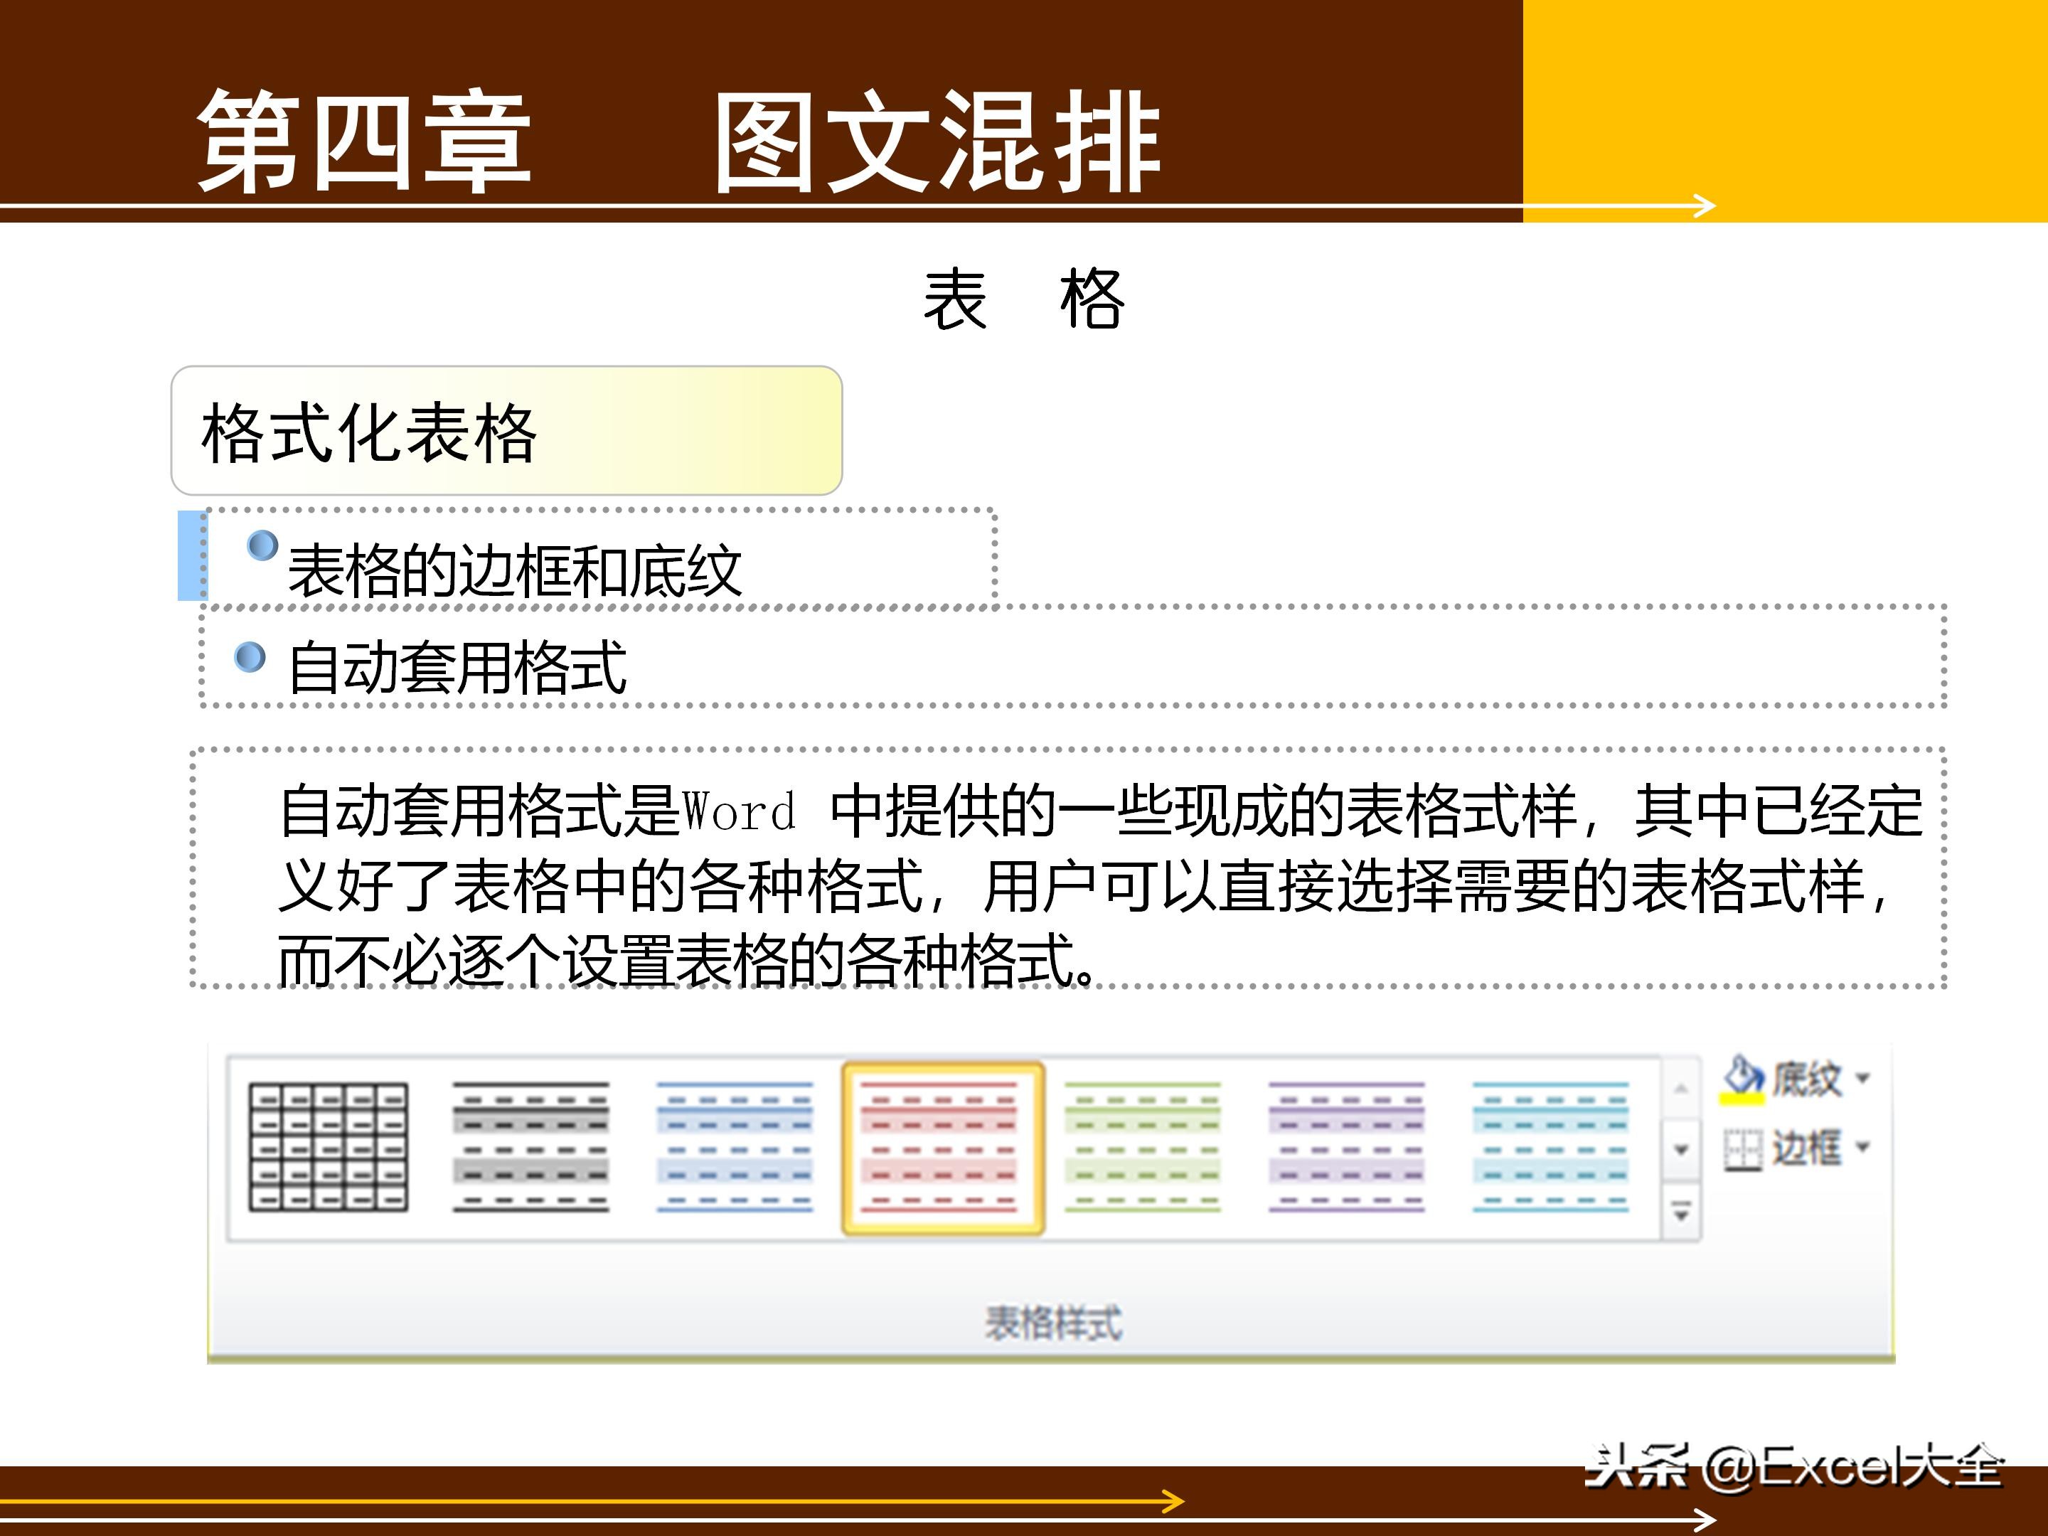Click the 边框 borders grid icon
Screen dimensions: 2048x1536
pos(1744,1150)
